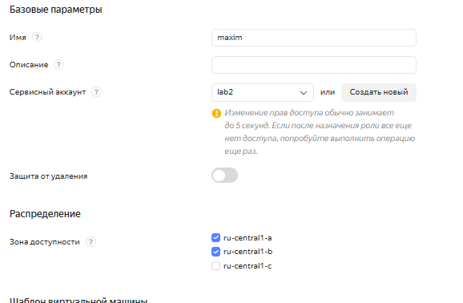This screenshot has height=303, width=463.
Task: Uncheck the ru-central1-a availability zone
Action: [215, 237]
